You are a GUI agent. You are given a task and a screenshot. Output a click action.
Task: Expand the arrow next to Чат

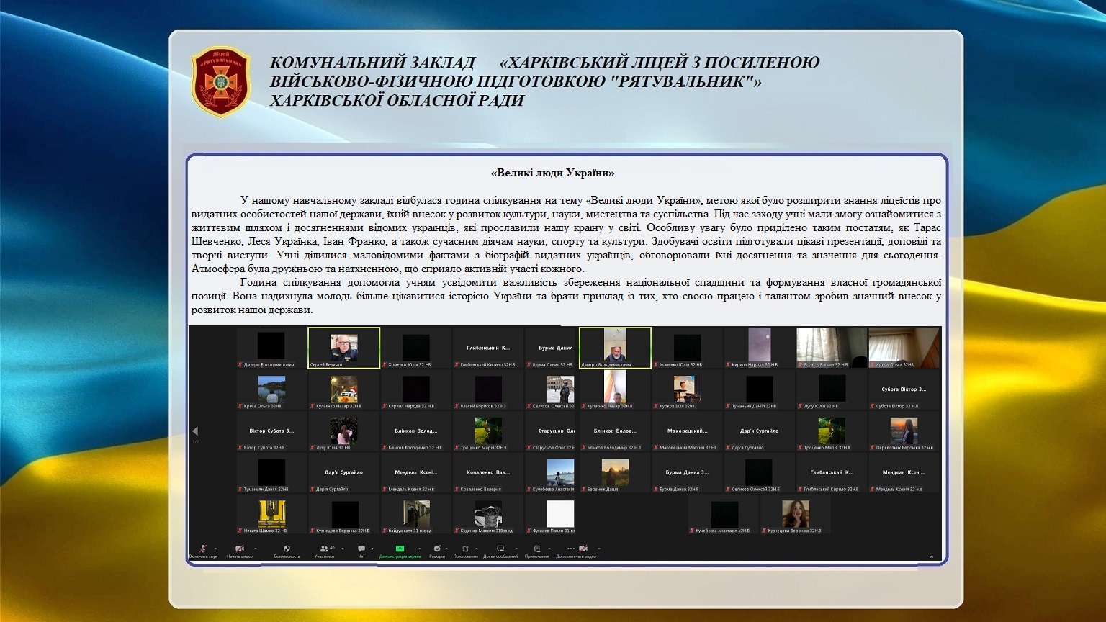click(x=372, y=549)
